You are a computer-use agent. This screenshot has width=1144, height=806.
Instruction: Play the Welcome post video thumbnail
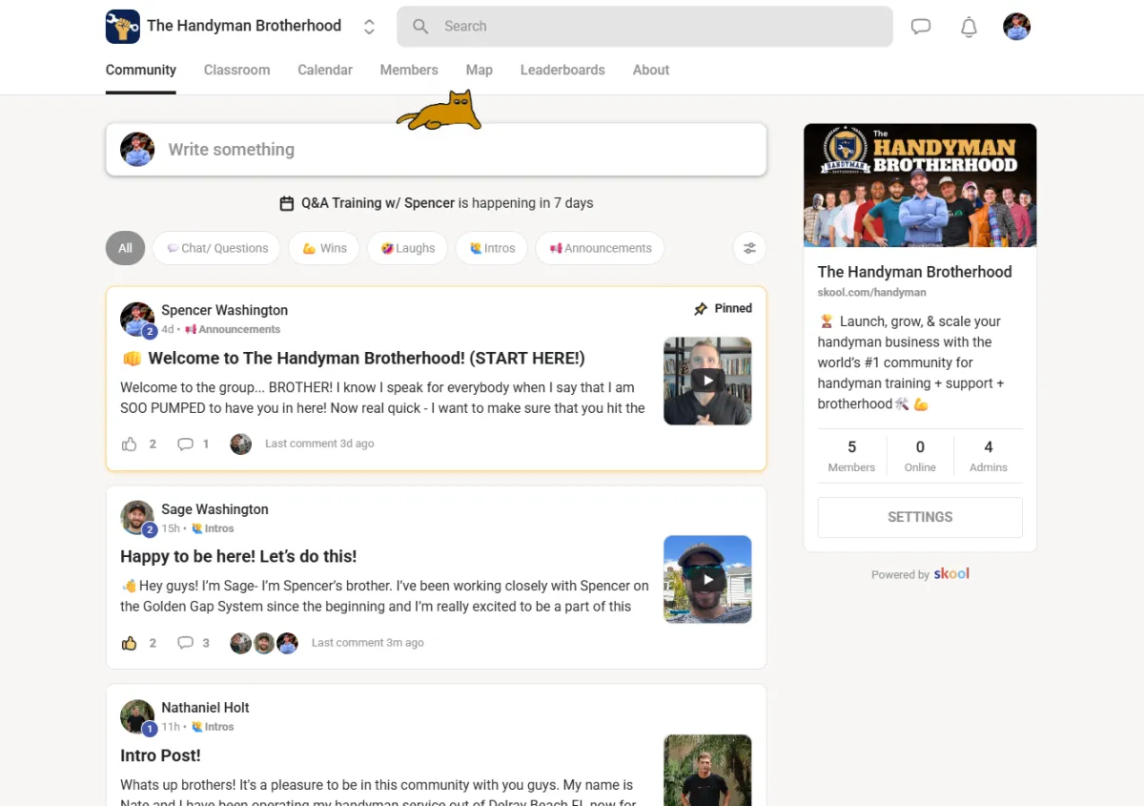point(707,381)
